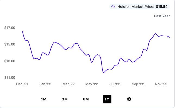The image size is (175, 108).
Task: Click the Nov '22 axis label
Action: (161, 84)
